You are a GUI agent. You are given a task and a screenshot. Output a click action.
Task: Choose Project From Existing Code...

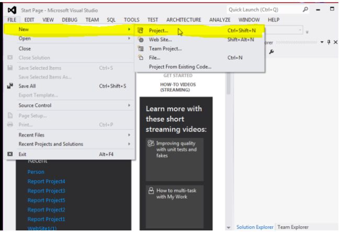(199, 67)
